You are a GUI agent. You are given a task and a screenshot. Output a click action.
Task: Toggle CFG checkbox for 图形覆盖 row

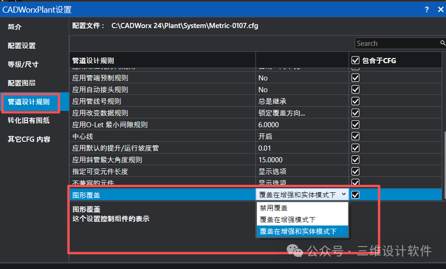coord(355,195)
